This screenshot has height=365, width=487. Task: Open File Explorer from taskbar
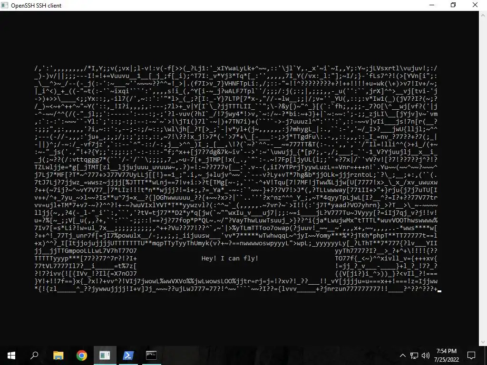point(58,355)
